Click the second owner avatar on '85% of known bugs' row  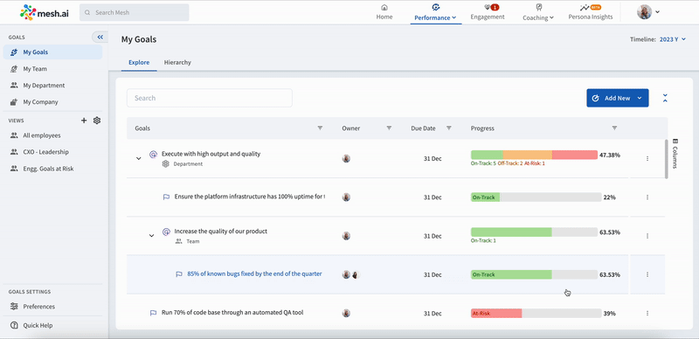tap(356, 274)
